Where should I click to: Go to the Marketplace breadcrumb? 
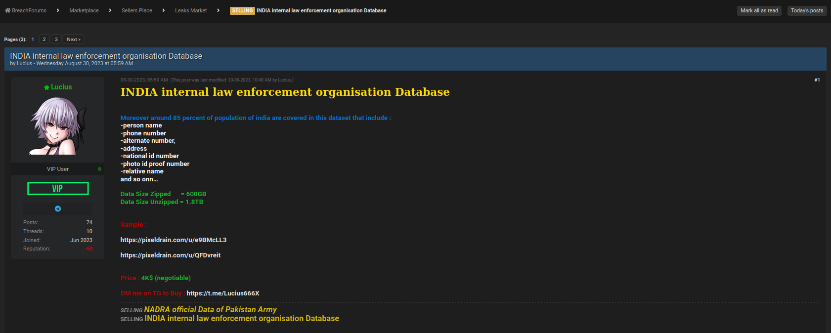click(84, 10)
